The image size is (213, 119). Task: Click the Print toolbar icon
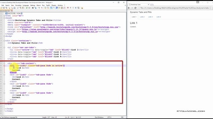14,8
